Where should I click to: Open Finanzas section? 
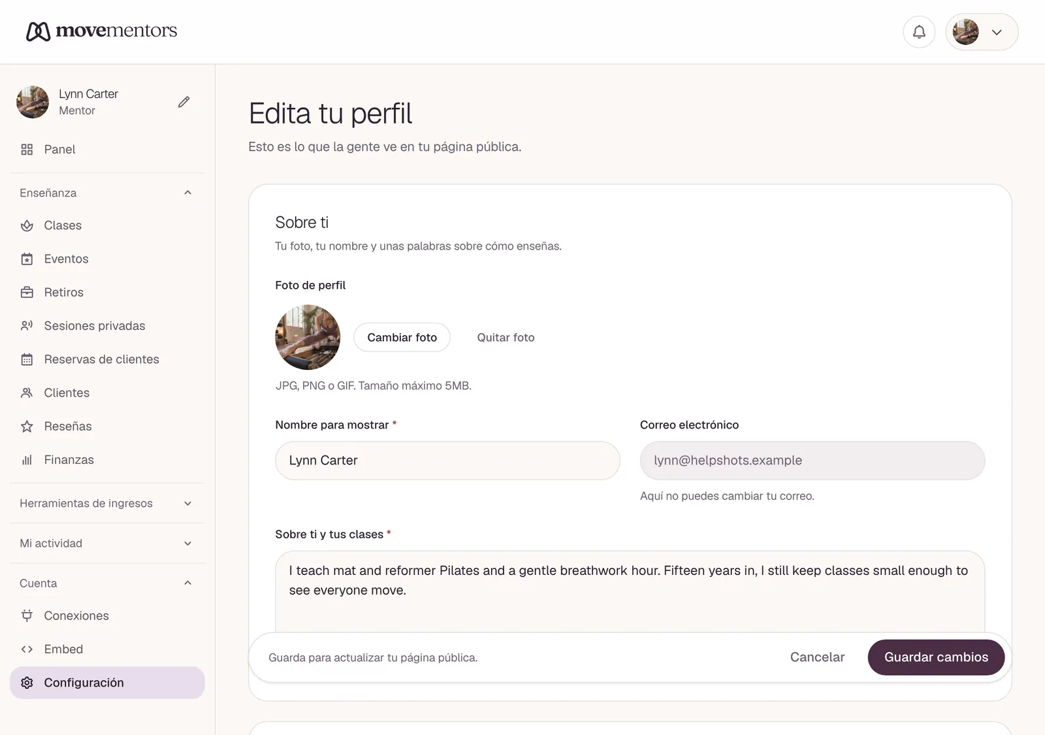107,460
